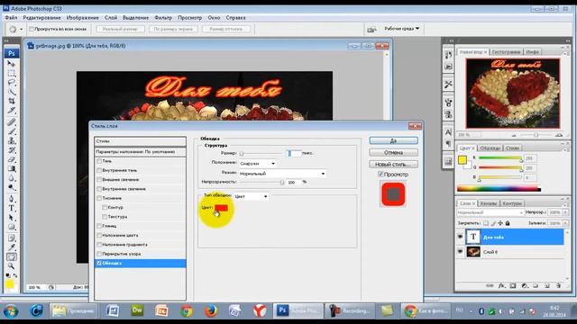This screenshot has height=324, width=577.
Task: Open the Character panel icon in dock
Action: (448, 132)
